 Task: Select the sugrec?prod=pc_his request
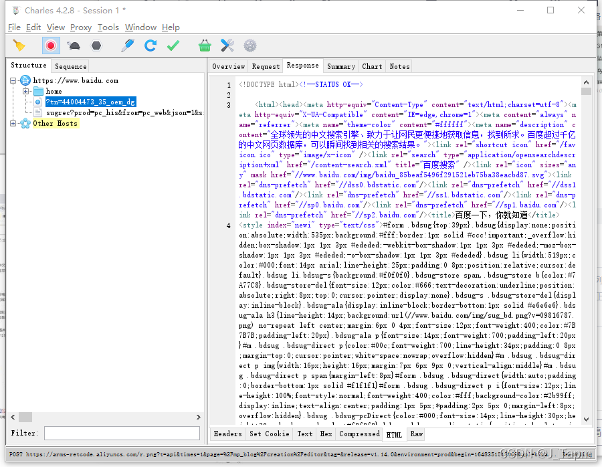pyautogui.click(x=125, y=113)
